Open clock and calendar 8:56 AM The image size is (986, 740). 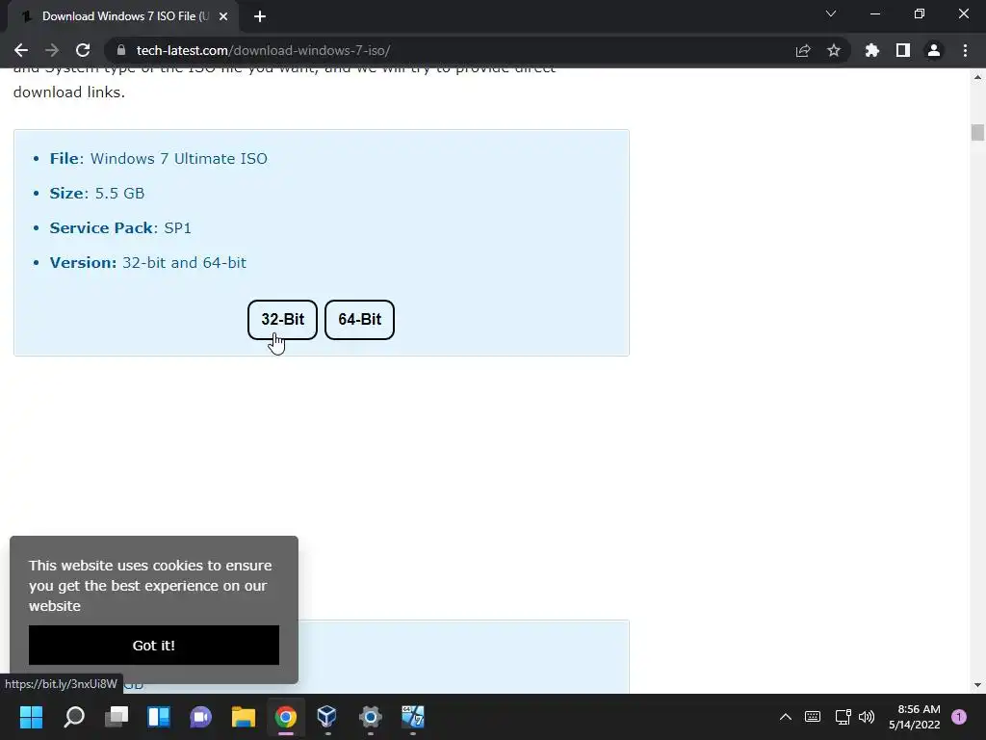pos(915,717)
